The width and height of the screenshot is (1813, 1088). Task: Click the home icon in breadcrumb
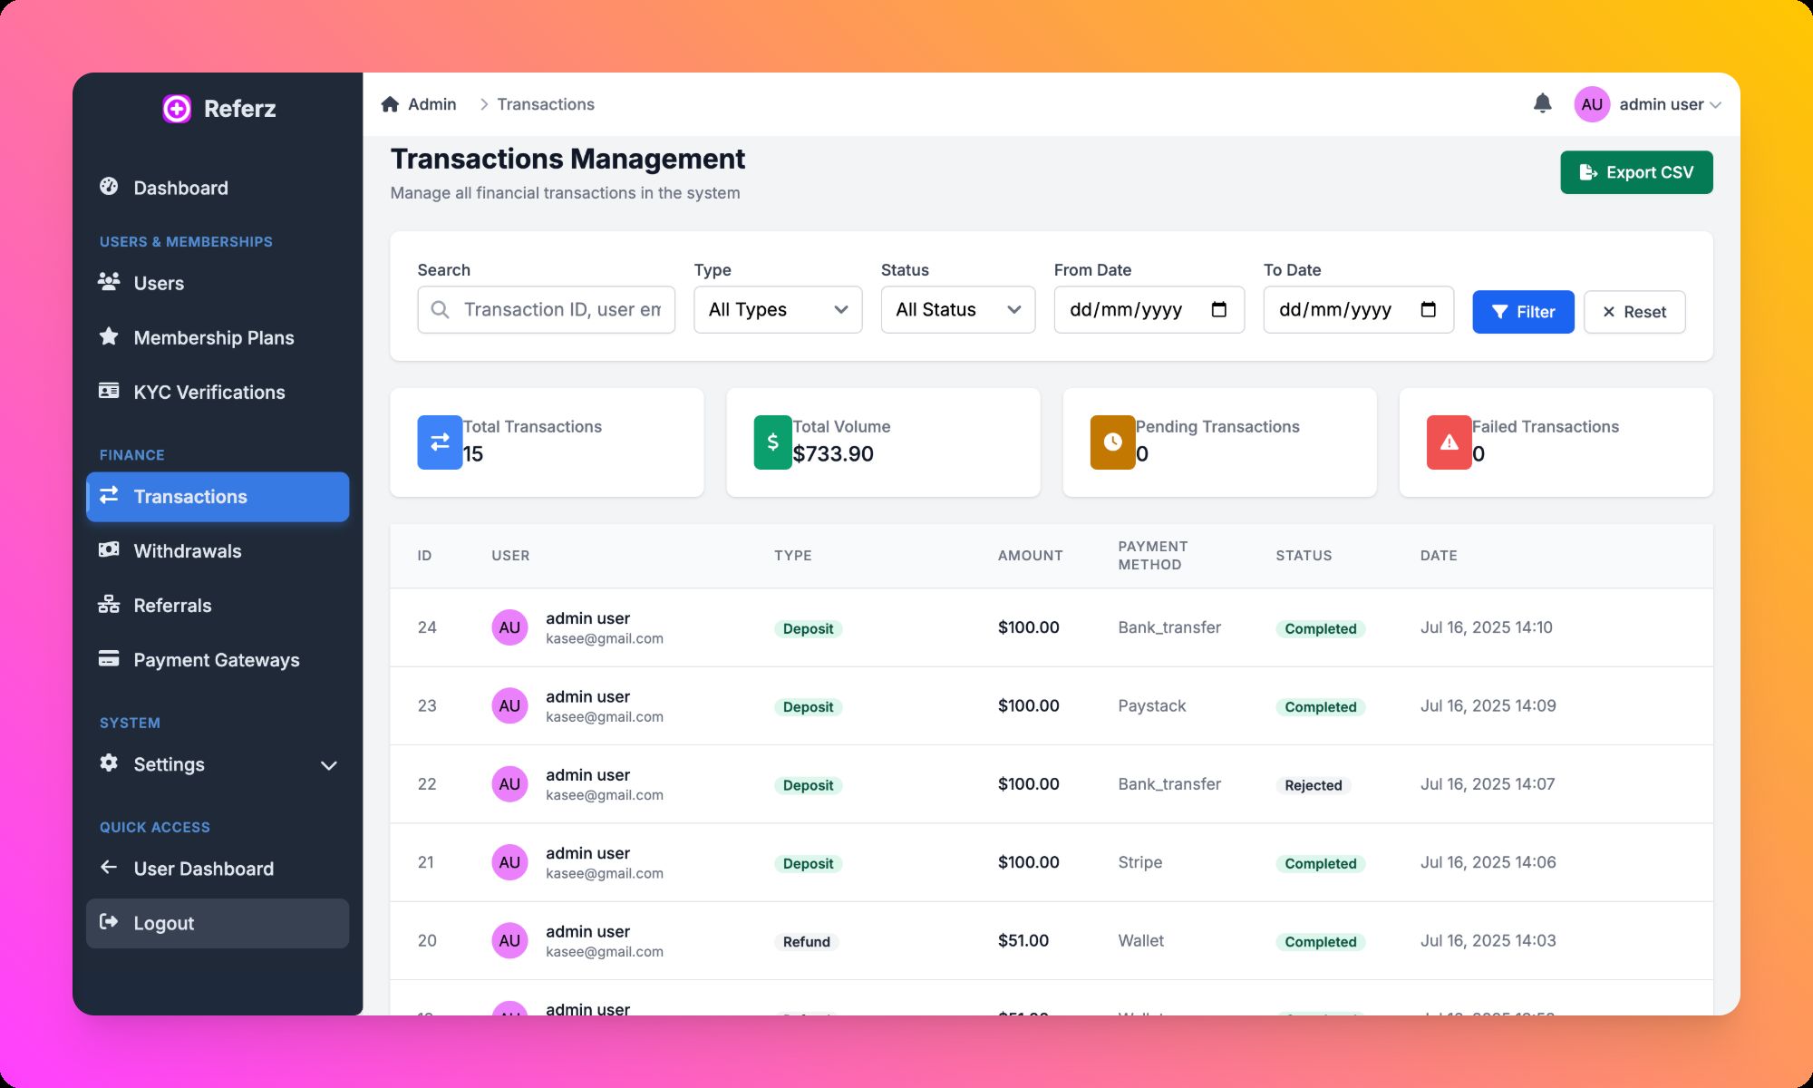coord(390,104)
